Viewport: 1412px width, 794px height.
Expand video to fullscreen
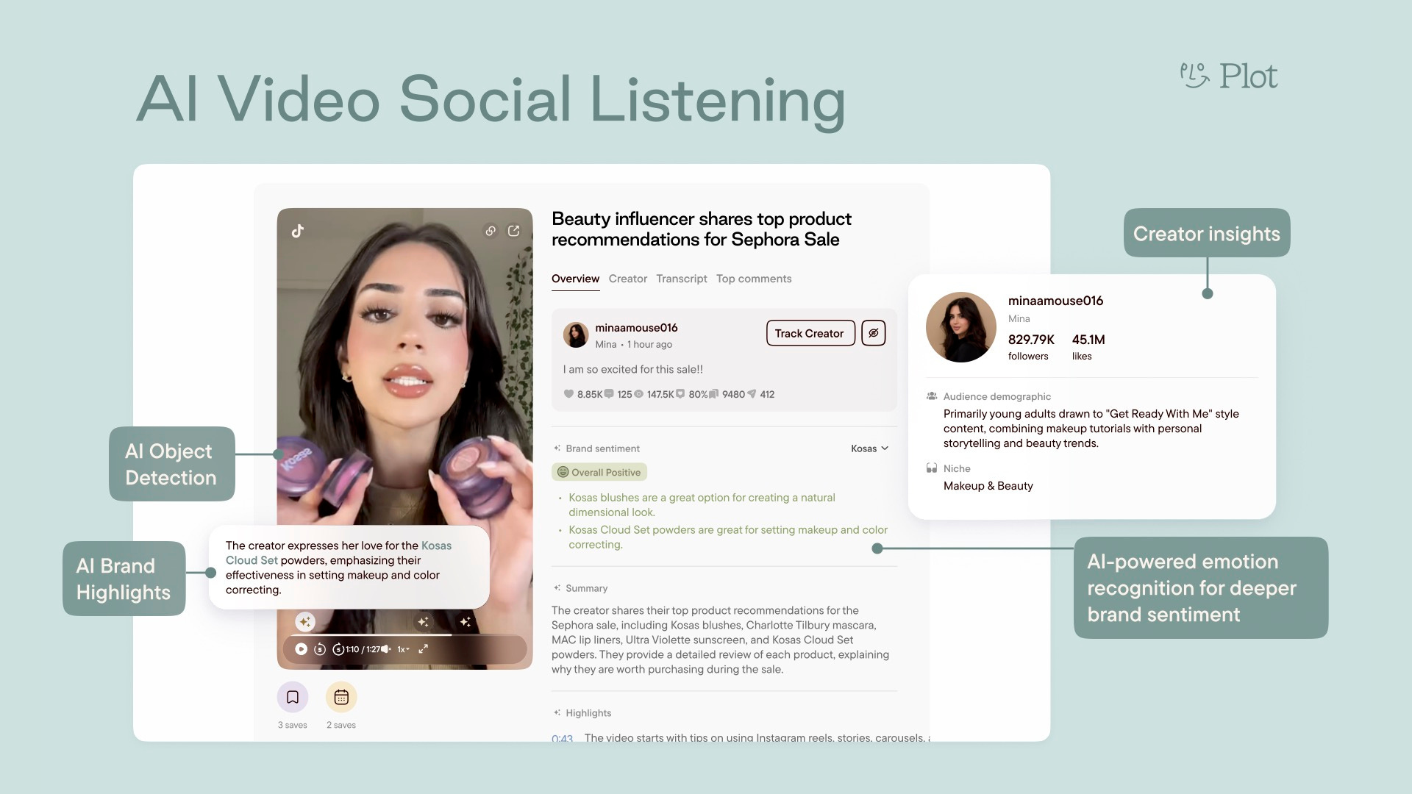[424, 649]
